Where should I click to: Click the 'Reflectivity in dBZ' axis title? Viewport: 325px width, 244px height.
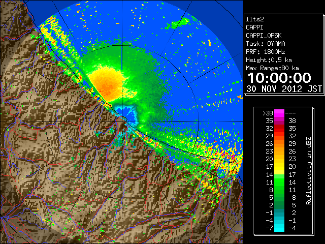308,171
